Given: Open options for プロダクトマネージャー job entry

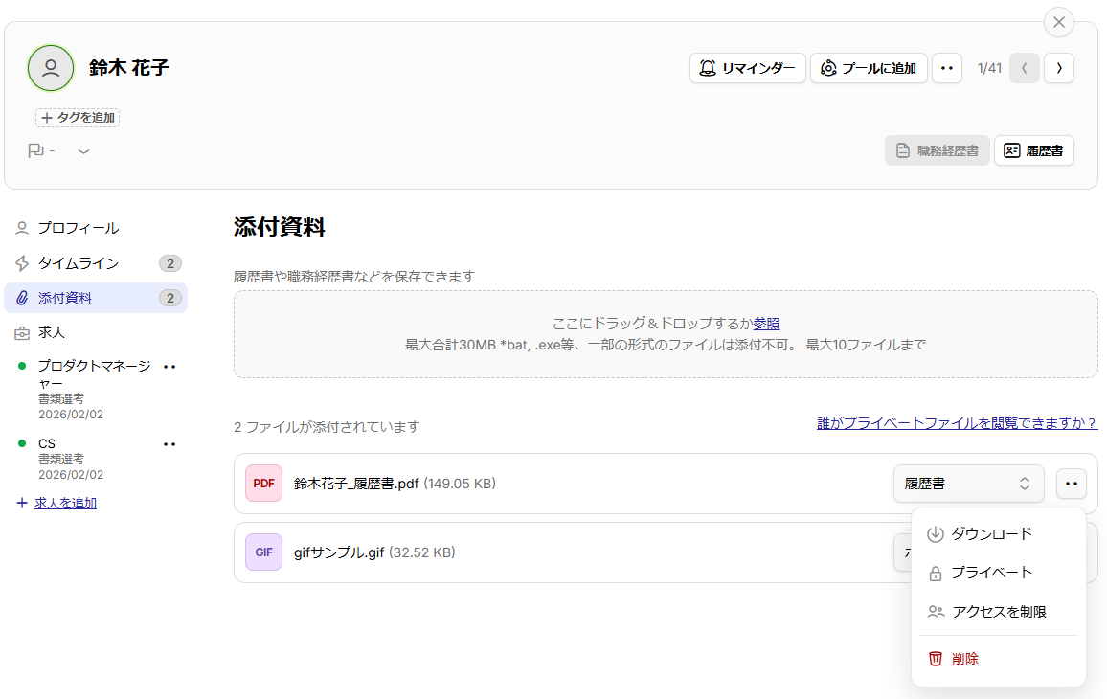Looking at the screenshot, I should click(x=169, y=366).
